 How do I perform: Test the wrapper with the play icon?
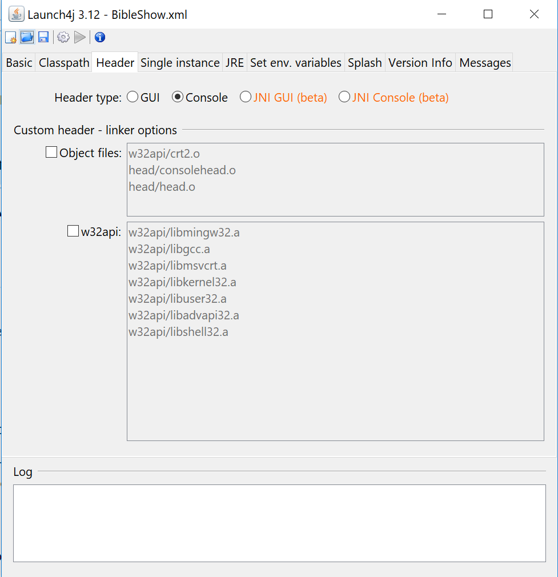(80, 38)
